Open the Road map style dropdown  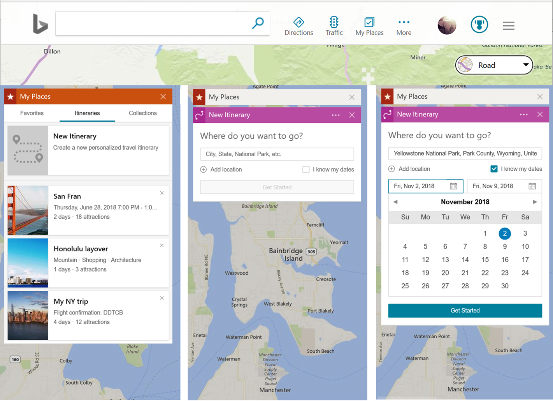coord(494,65)
